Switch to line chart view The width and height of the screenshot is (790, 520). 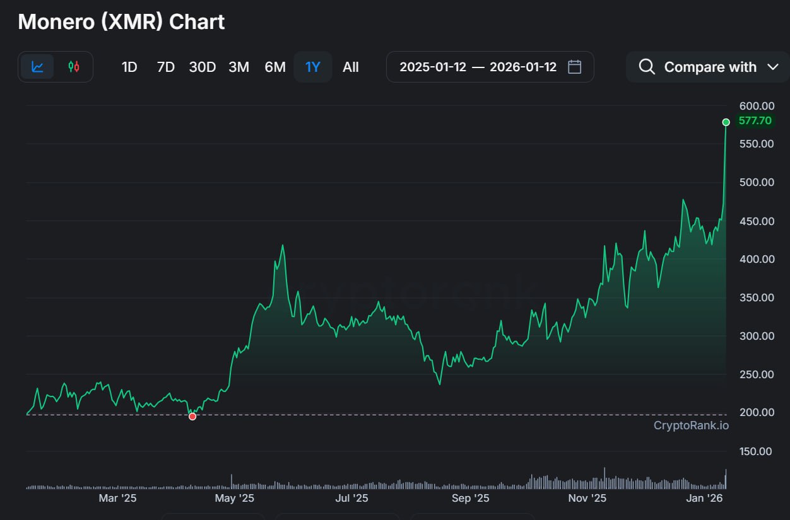(38, 67)
